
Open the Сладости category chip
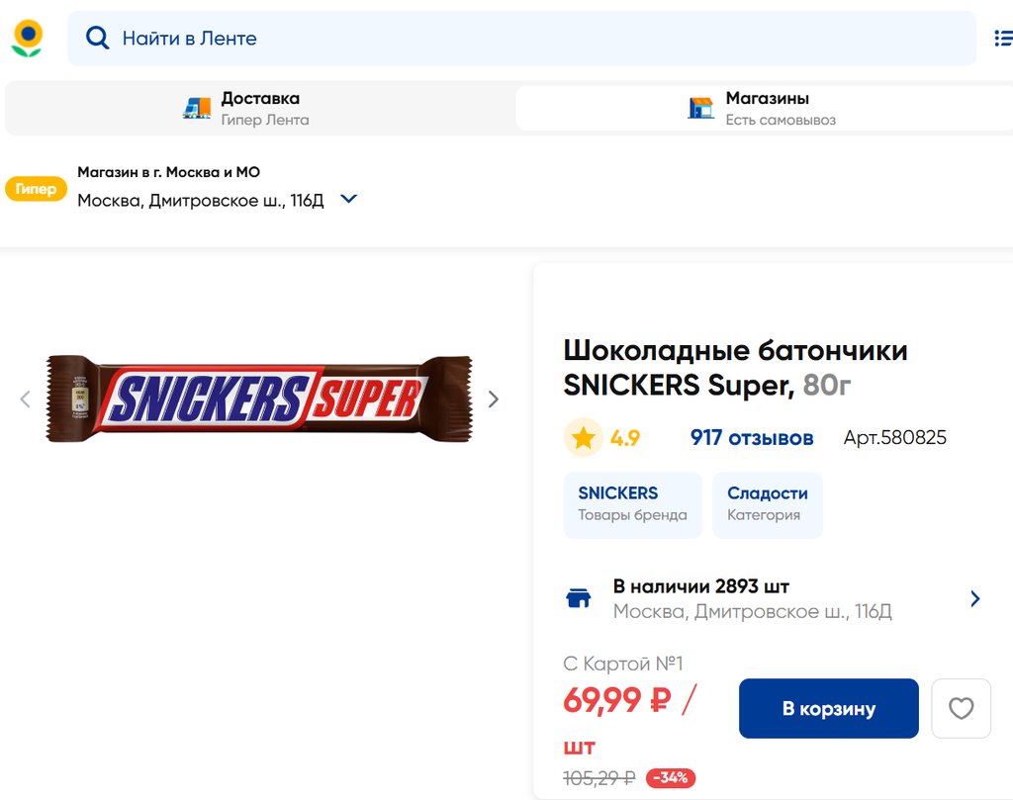click(767, 504)
